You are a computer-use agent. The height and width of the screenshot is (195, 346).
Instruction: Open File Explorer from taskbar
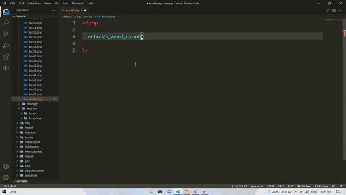click(x=151, y=192)
